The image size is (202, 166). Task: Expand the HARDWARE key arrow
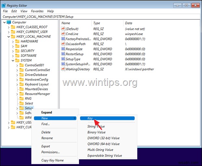coord(13,42)
